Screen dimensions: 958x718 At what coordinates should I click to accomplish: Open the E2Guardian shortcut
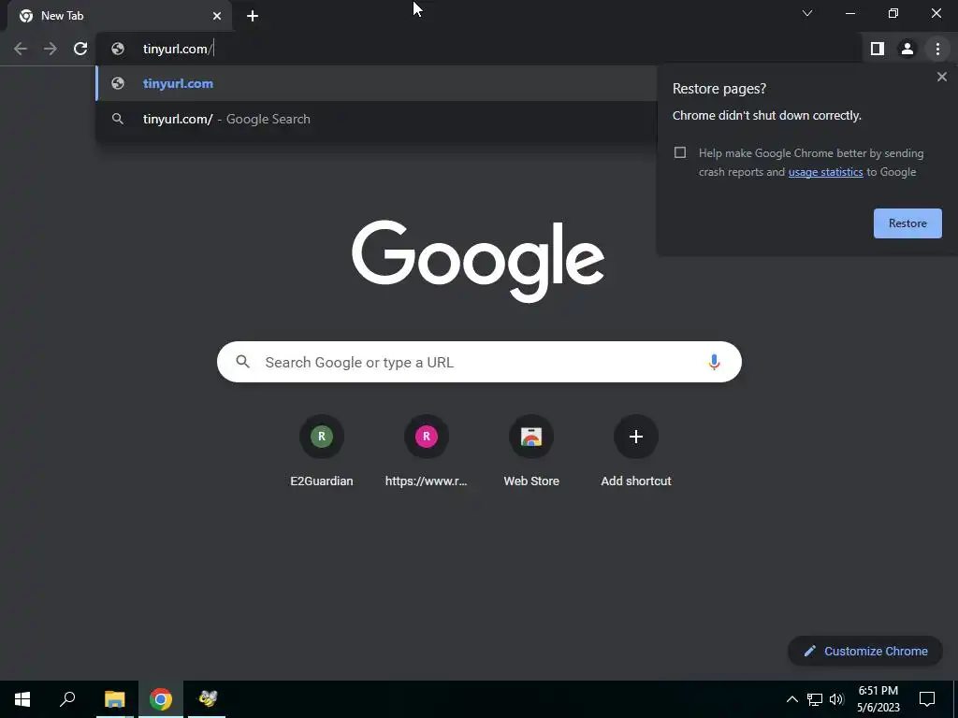(x=322, y=452)
